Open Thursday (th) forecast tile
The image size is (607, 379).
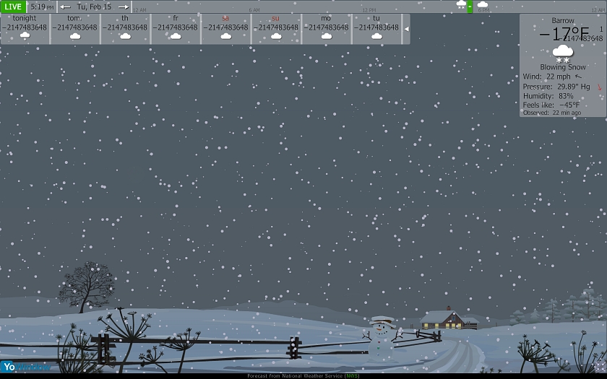(125, 28)
